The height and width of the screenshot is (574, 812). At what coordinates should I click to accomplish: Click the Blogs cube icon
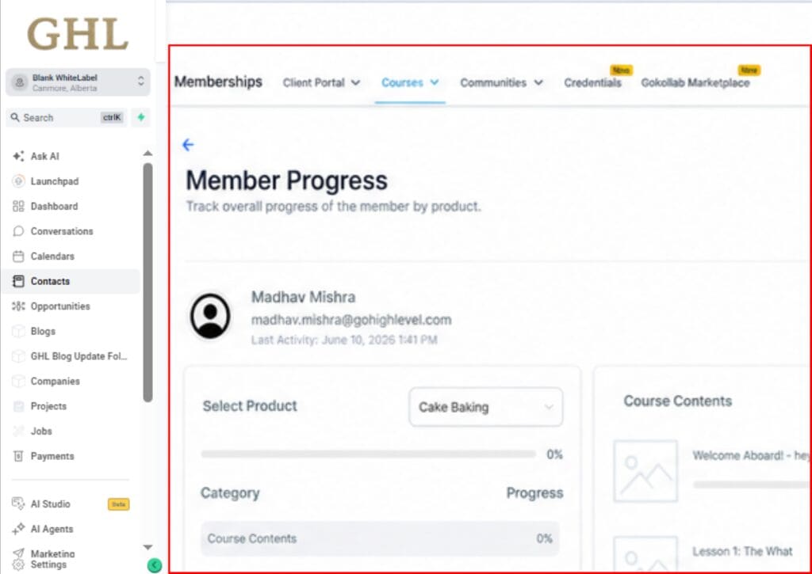tap(18, 331)
